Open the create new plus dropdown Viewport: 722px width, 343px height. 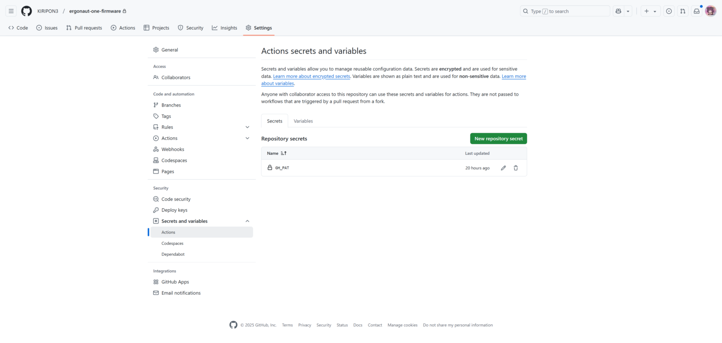click(650, 11)
